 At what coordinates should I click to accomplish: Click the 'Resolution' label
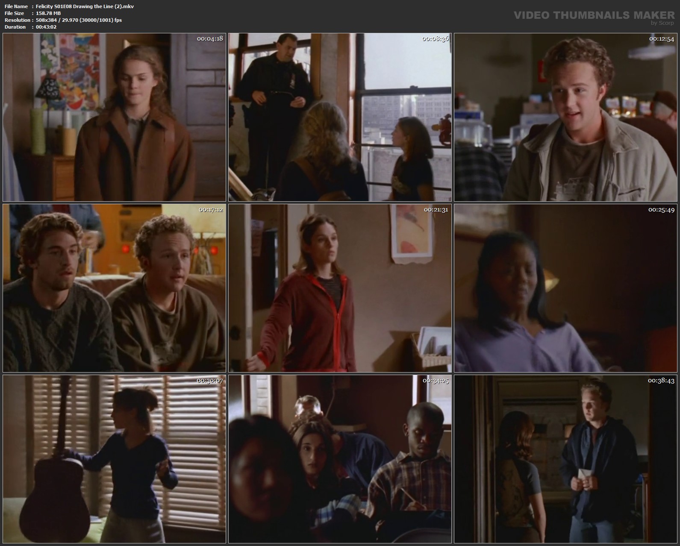click(x=18, y=20)
